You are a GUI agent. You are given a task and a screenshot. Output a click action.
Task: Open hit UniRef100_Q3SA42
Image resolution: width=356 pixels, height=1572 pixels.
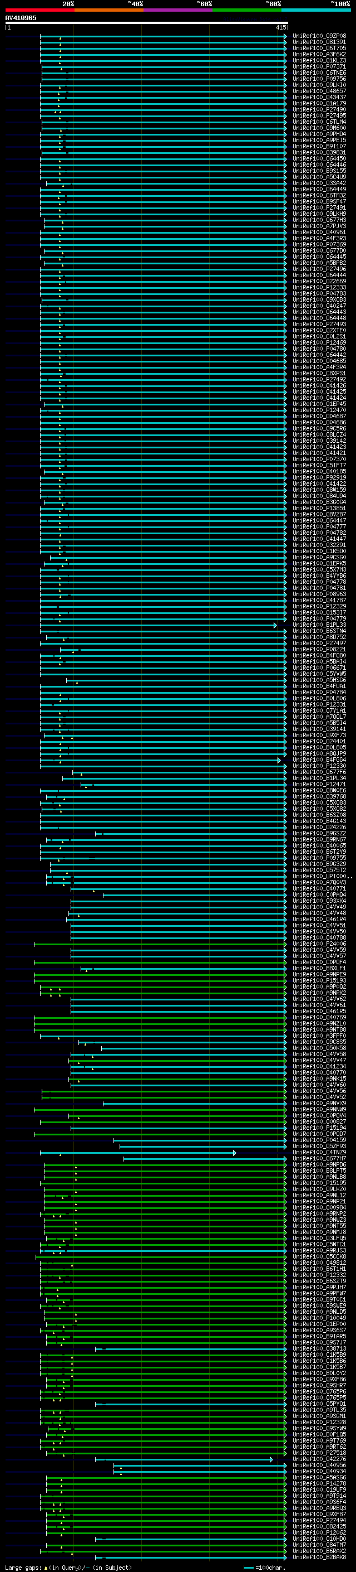319,183
